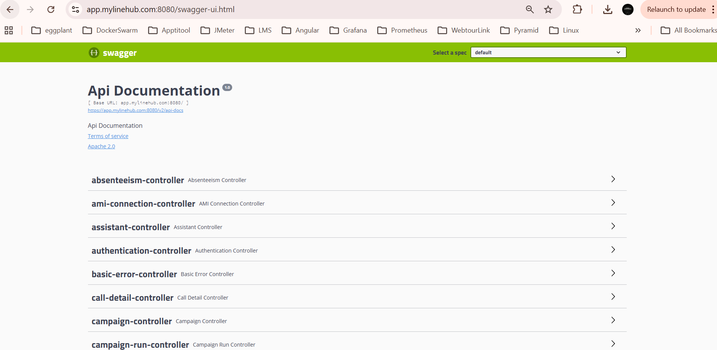The width and height of the screenshot is (717, 350).
Task: Click the campaign-controller heading
Action: pos(132,321)
